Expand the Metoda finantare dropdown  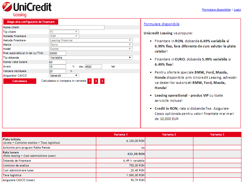[x=91, y=40]
